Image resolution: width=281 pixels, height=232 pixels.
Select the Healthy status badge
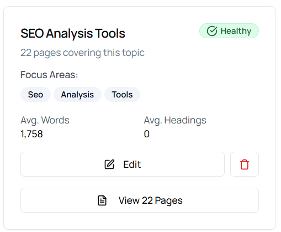229,31
